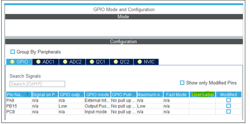The width and height of the screenshot is (250, 124).
Task: Switch to the ADC1 tab
Action: click(48, 62)
